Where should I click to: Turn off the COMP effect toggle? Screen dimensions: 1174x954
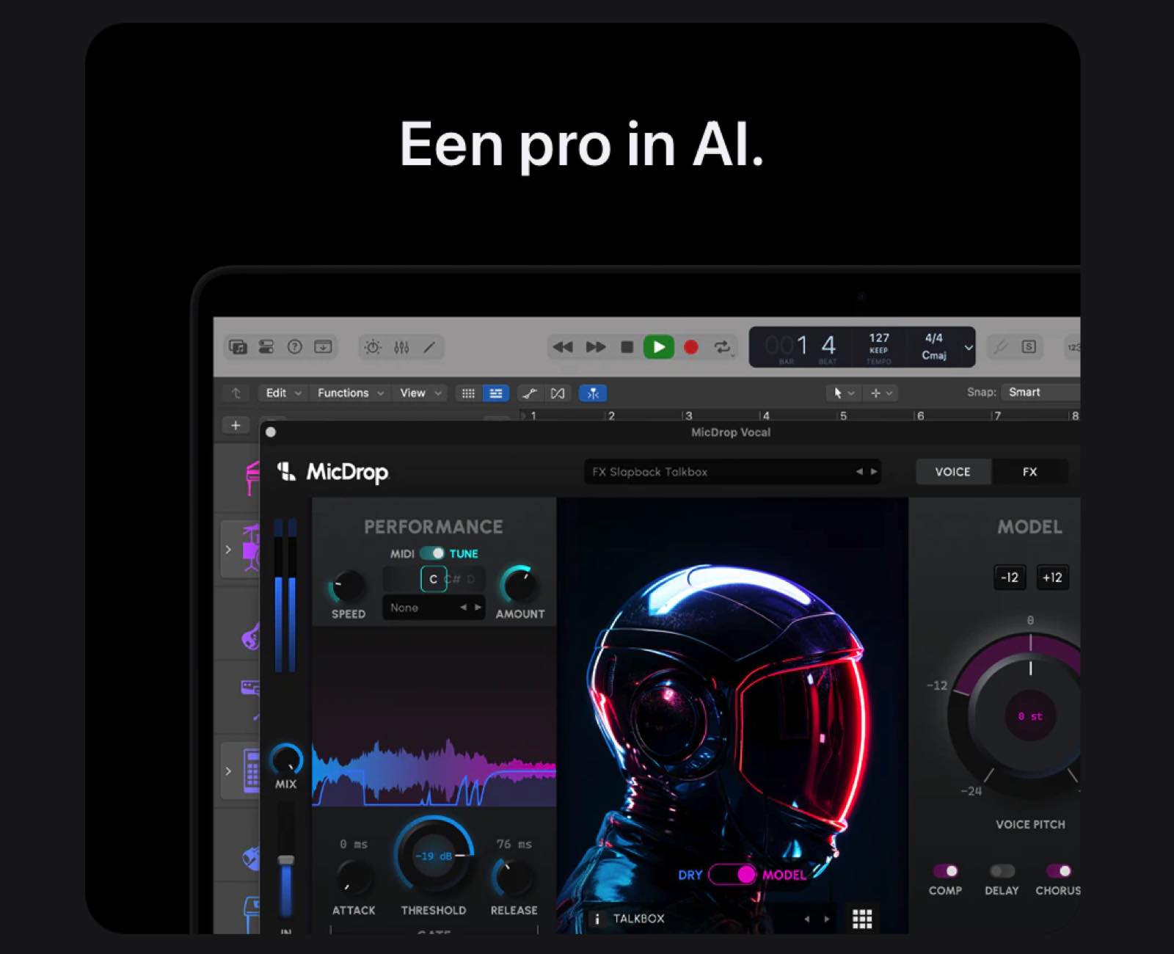[x=945, y=871]
